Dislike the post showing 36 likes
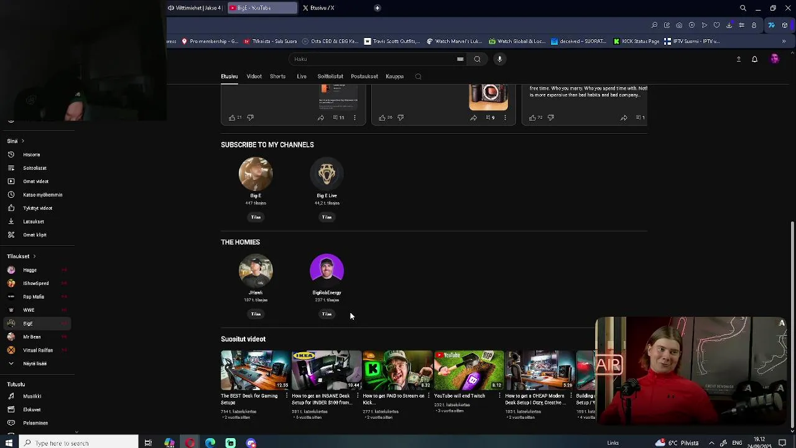The width and height of the screenshot is (796, 448). pos(400,118)
